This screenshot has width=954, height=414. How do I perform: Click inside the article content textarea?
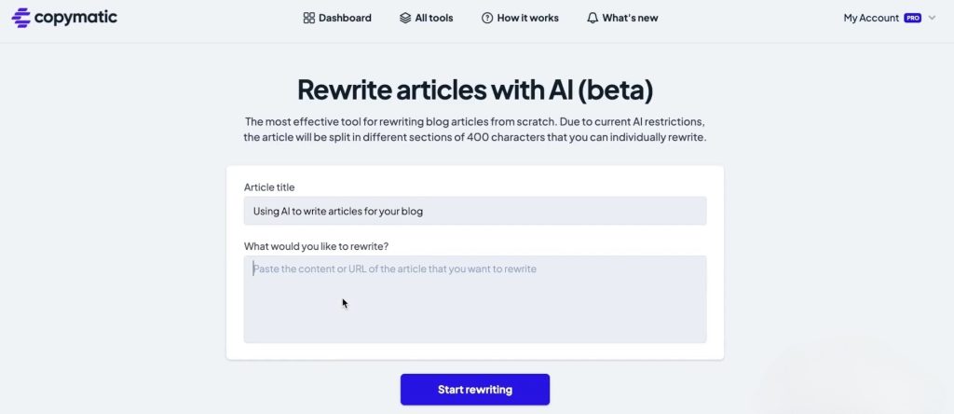tap(475, 299)
